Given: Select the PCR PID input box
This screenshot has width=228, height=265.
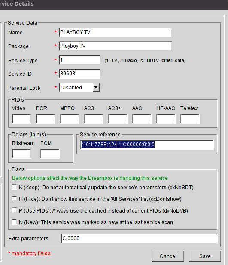Looking at the screenshot, I should [46, 119].
